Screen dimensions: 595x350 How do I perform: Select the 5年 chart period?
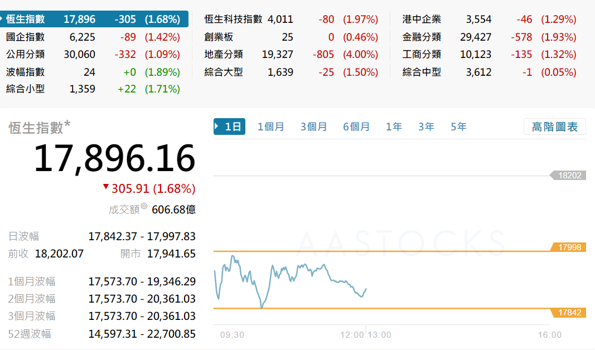[458, 127]
